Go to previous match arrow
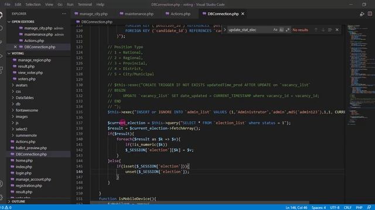Viewport: 375px width, 210px height. pos(316,30)
